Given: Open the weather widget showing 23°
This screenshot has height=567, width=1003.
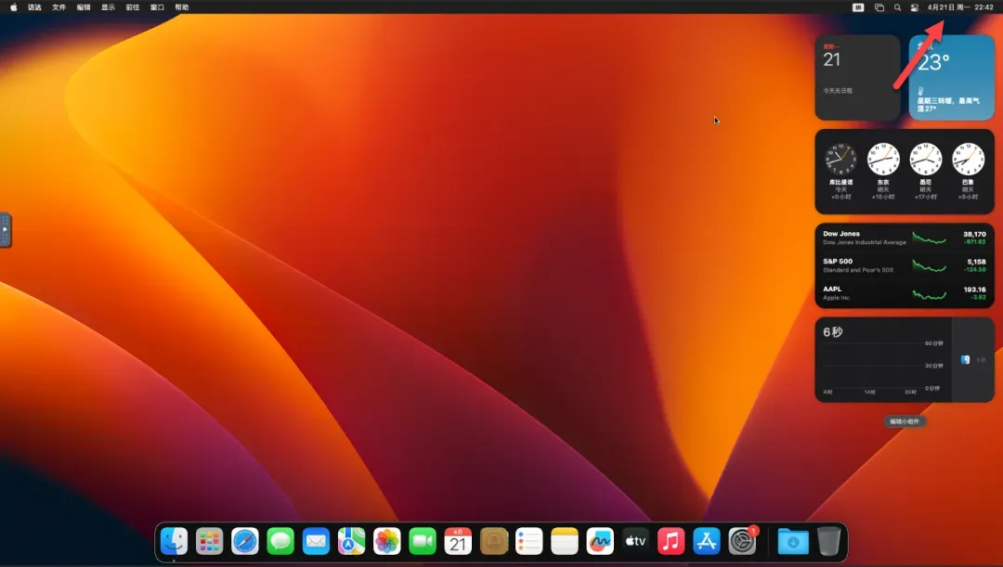Looking at the screenshot, I should 952,77.
